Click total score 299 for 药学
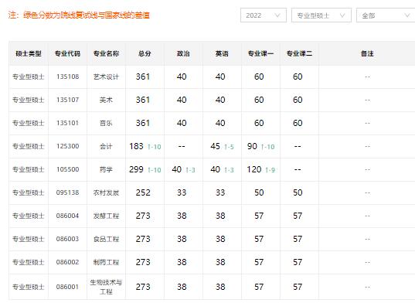Image resolution: width=415 pixels, height=303 pixels. 136,169
